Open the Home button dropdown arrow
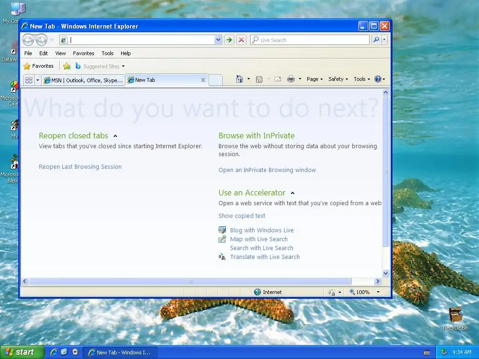Screen dimensions: 479x359 point(248,79)
